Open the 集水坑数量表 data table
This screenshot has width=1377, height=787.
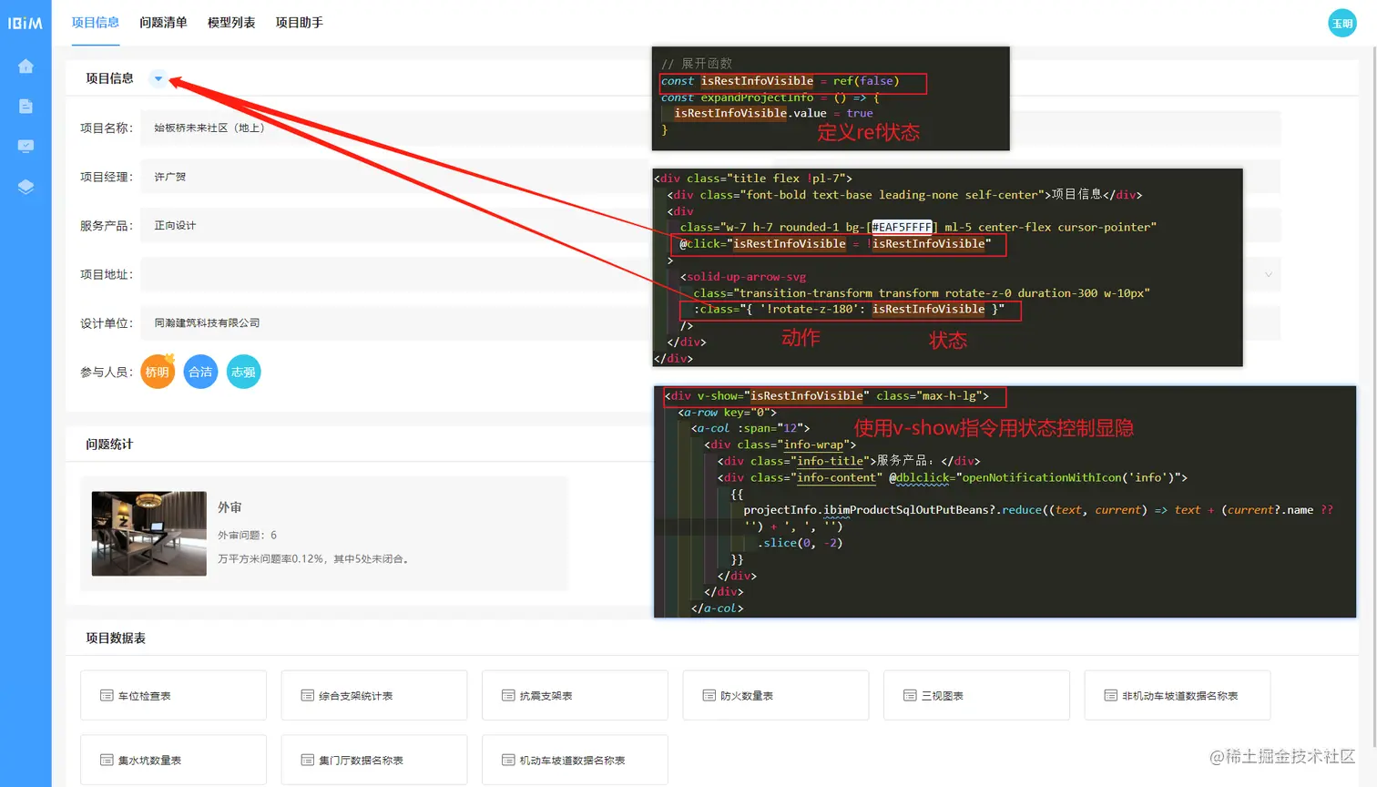pos(174,760)
